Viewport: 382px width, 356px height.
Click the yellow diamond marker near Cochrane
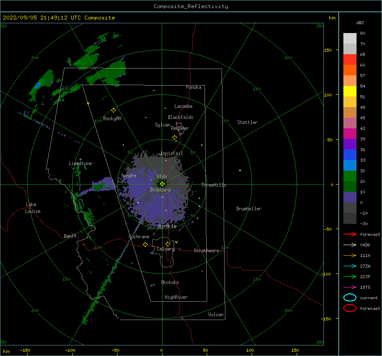[146, 244]
